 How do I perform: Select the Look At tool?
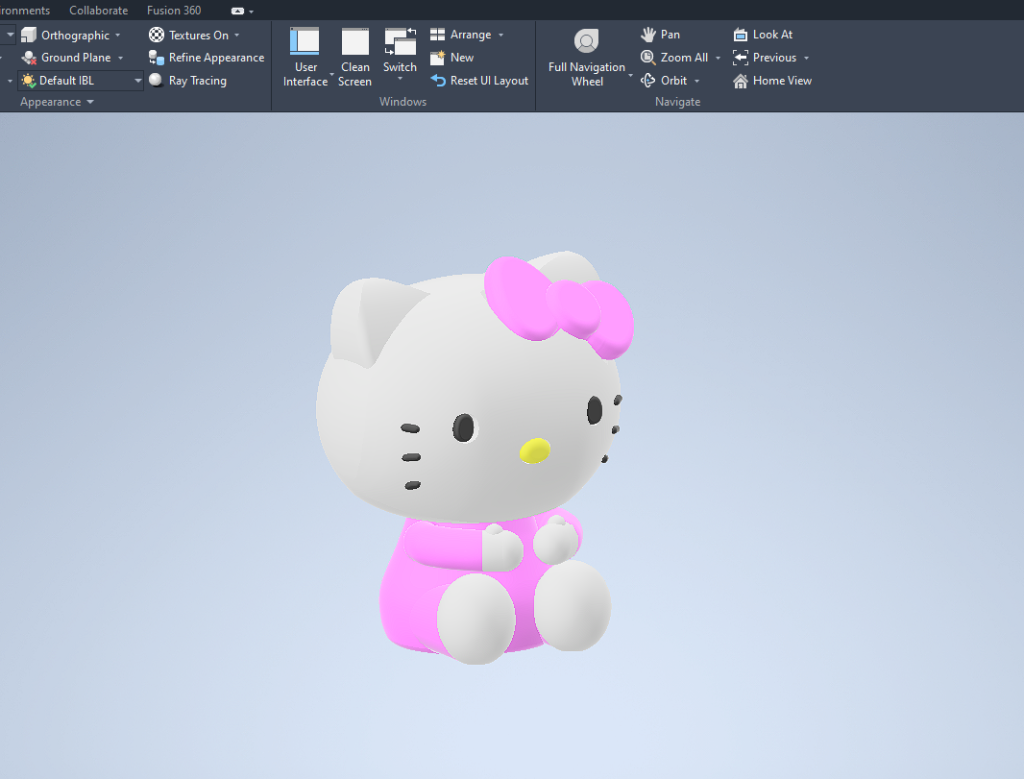coord(764,34)
